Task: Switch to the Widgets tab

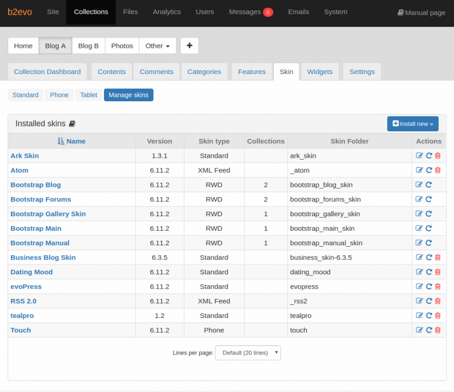Action: [x=320, y=71]
